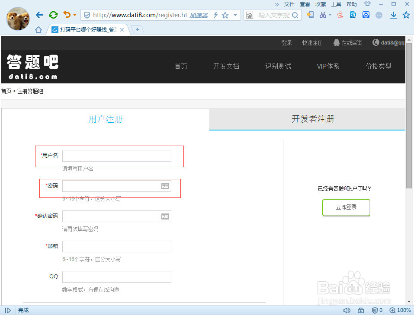Click the security shield icon in toolbar
Screen dimensions: 414x315
click(367, 15)
